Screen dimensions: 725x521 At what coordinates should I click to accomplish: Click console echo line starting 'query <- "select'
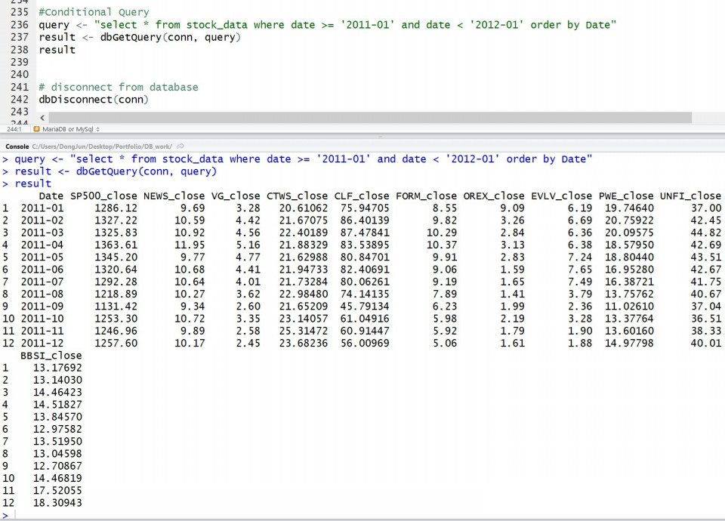[304, 159]
